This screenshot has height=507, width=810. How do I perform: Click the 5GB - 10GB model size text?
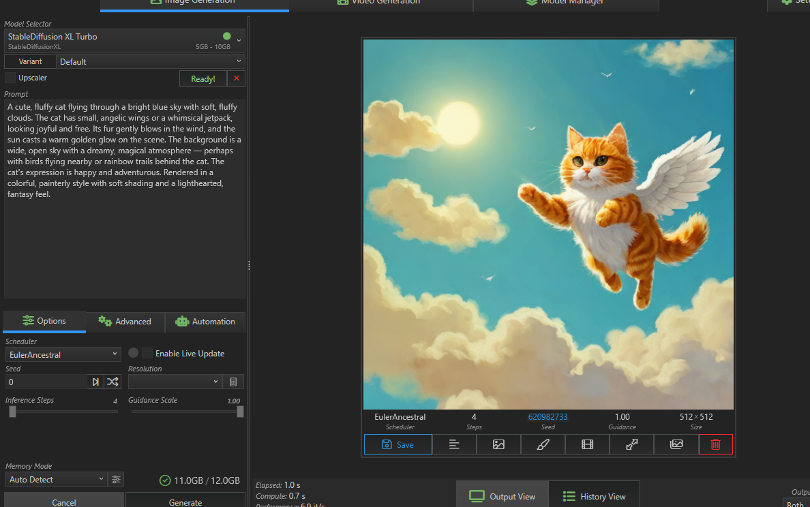click(213, 47)
